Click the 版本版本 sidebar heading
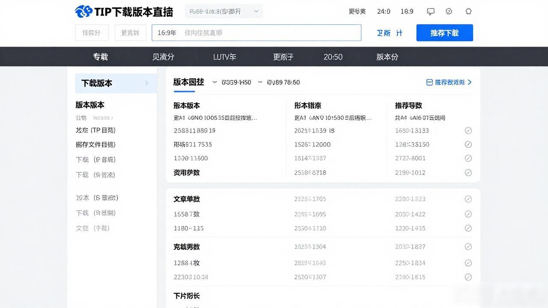 point(90,105)
